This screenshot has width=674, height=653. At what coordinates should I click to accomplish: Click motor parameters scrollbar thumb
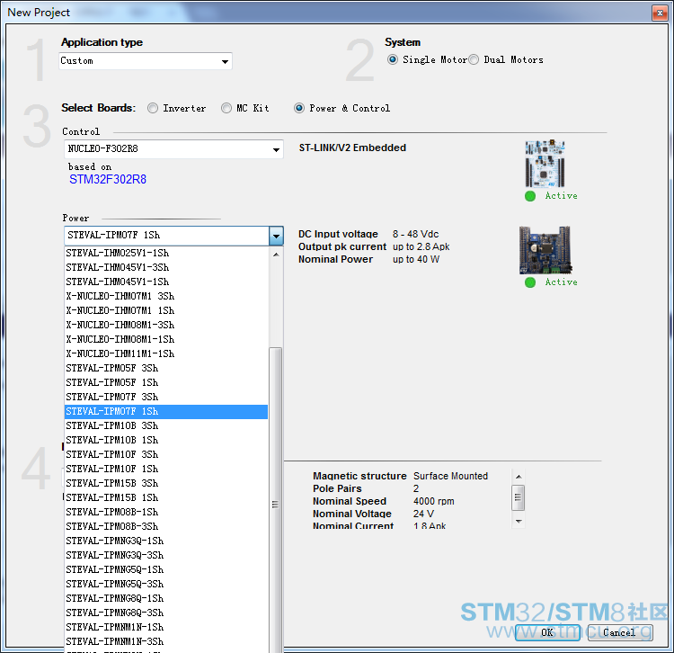(518, 497)
